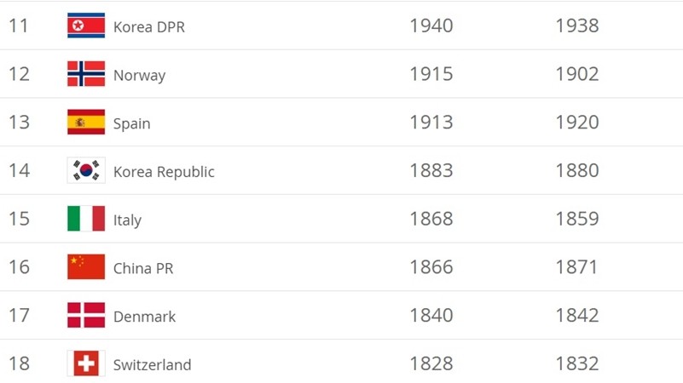Click the Korea DPR flag icon

pyautogui.click(x=86, y=26)
